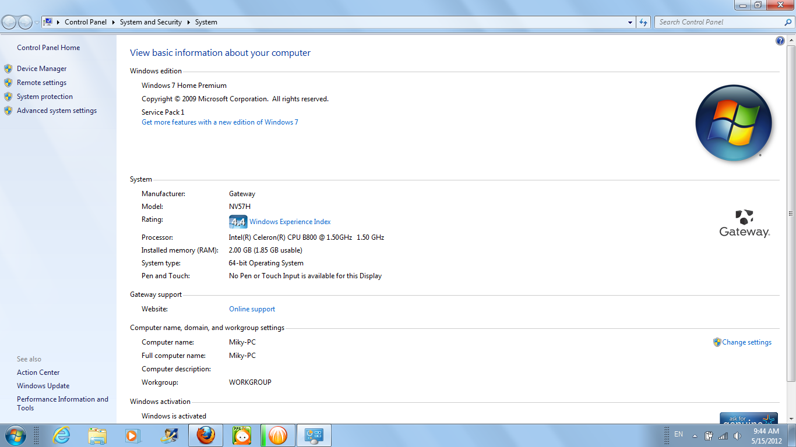The width and height of the screenshot is (796, 447).
Task: Go to Control Panel Home
Action: coord(48,48)
